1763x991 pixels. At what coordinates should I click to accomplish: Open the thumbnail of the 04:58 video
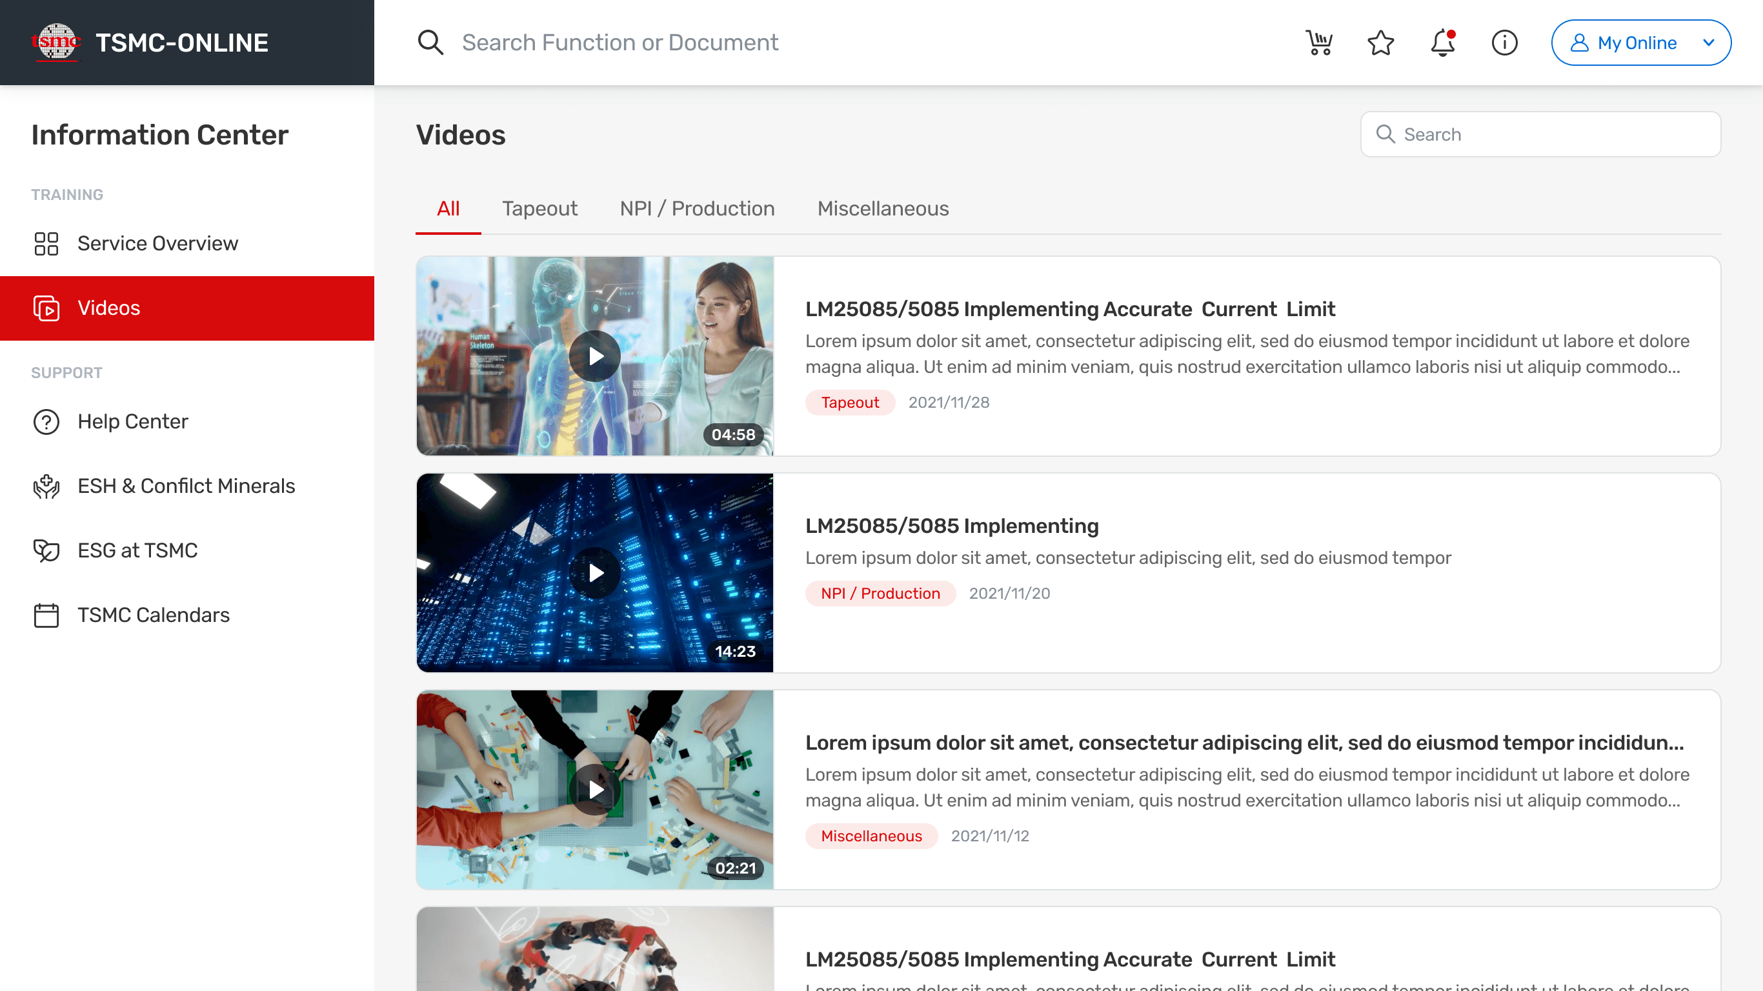[595, 356]
